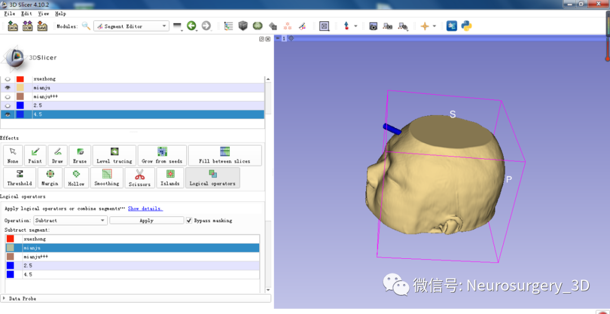610x314 pixels.
Task: Select the Smoothing effect
Action: (107, 178)
